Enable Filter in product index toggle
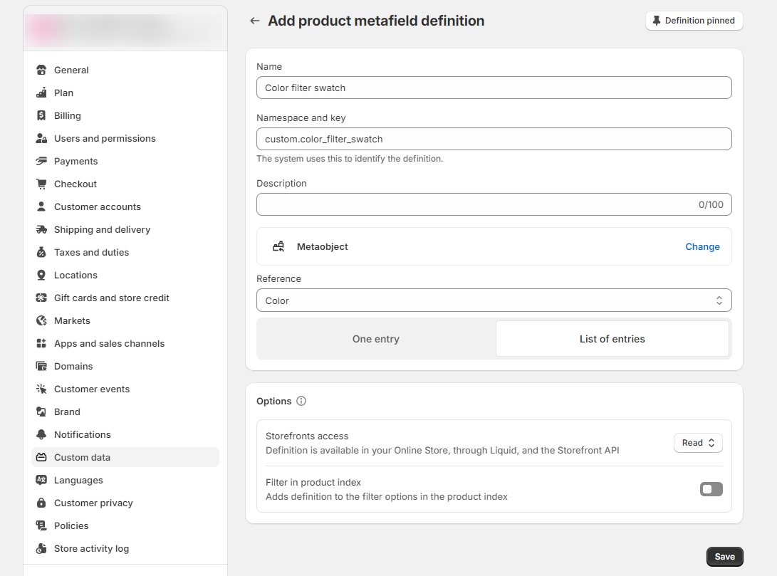Viewport: 777px width, 576px height. coord(711,489)
